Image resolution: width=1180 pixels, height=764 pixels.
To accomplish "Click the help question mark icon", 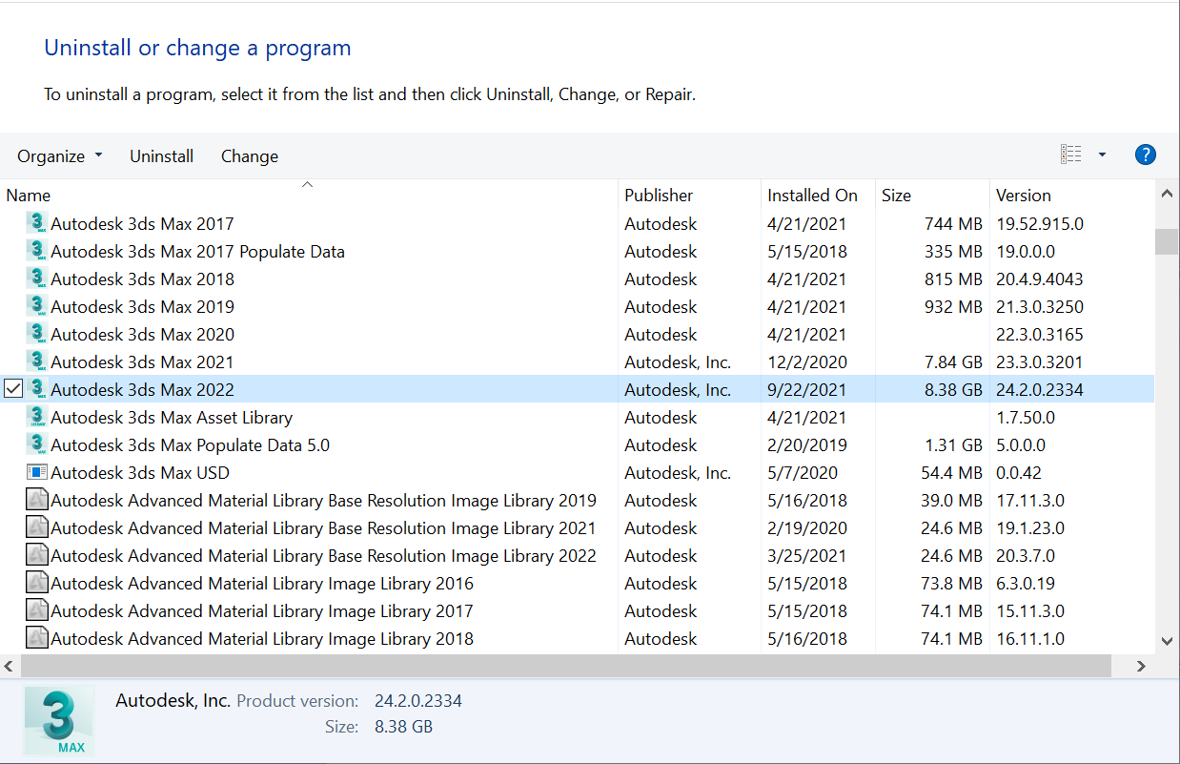I will pyautogui.click(x=1145, y=155).
